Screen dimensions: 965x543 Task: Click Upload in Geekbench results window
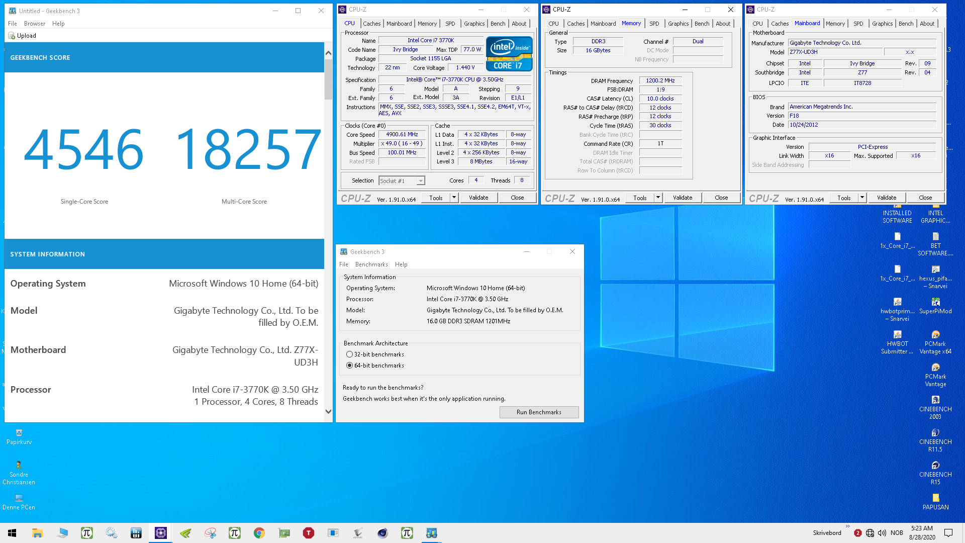22,36
